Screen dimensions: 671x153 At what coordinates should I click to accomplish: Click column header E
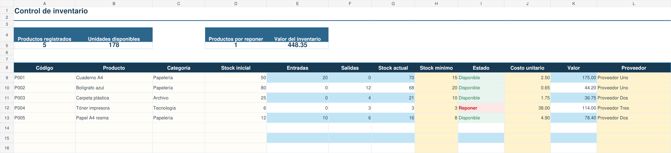pyautogui.click(x=297, y=4)
